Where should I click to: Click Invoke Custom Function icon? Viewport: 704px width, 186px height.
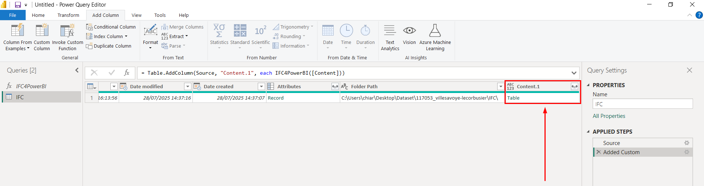[67, 31]
